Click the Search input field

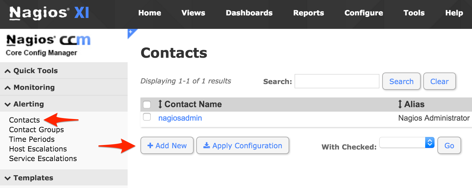coord(337,81)
